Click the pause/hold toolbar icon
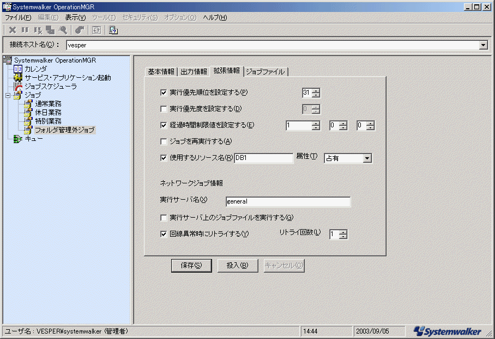Viewport: 495px width, 339px height. 25,30
